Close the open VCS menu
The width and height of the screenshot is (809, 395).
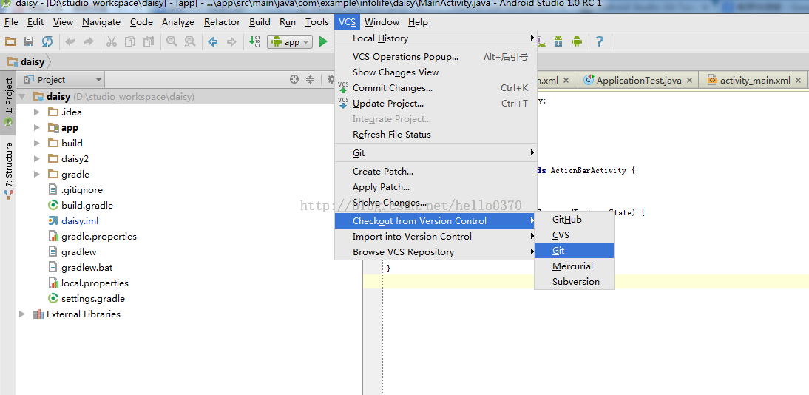348,22
